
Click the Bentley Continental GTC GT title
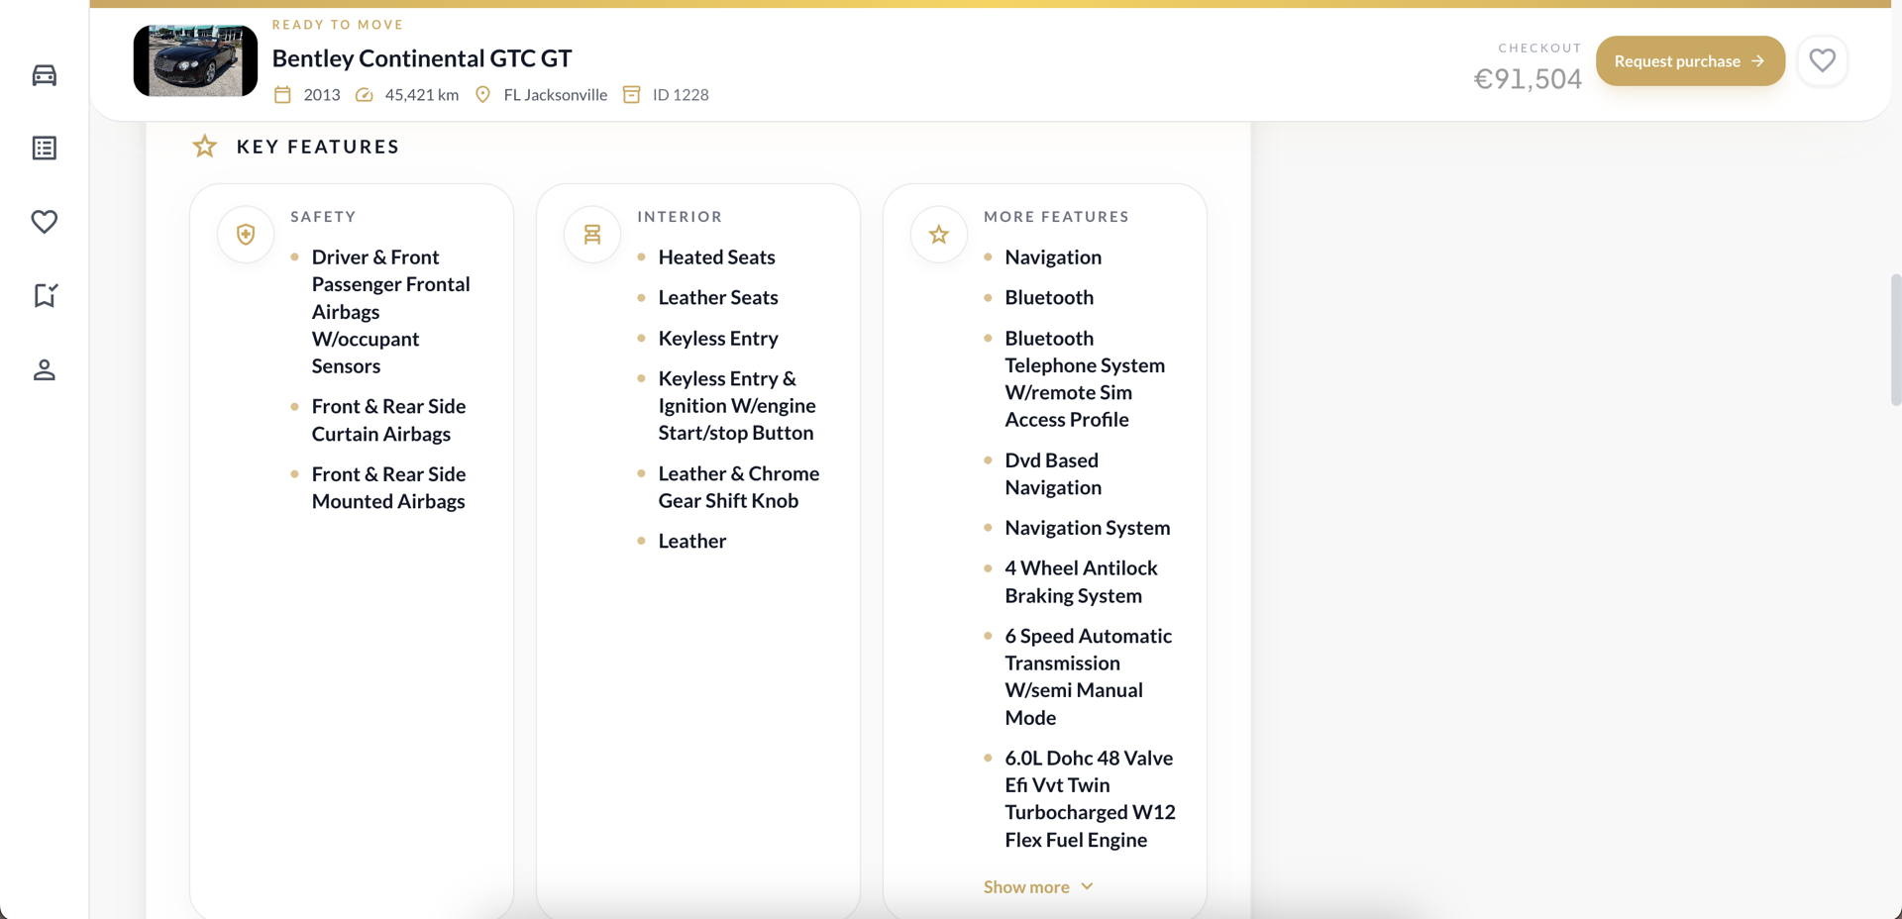[x=422, y=58]
